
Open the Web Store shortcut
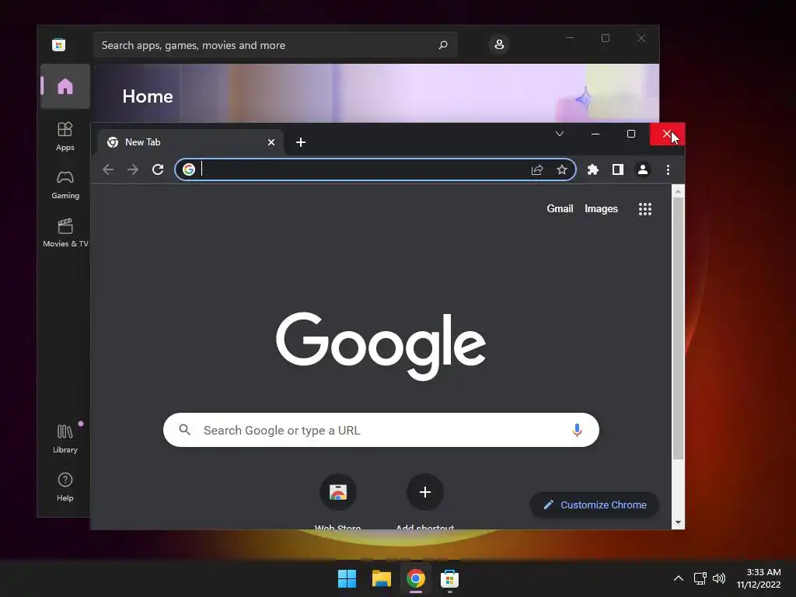tap(337, 492)
